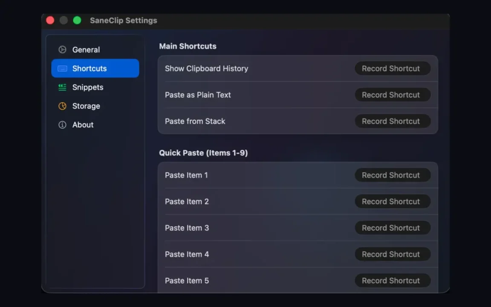This screenshot has width=491, height=307.
Task: Record shortcut for Paste Item 5
Action: (x=393, y=281)
